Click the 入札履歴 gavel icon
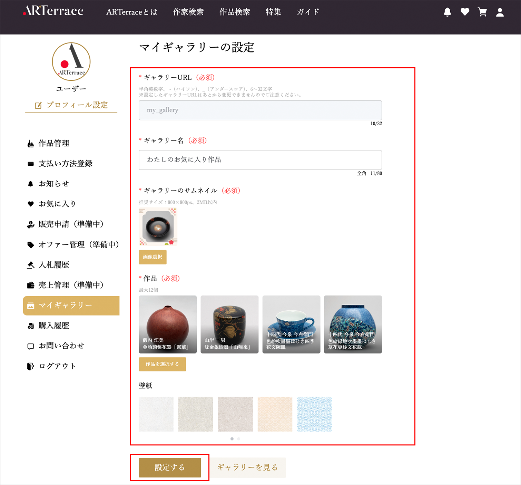The width and height of the screenshot is (521, 485). click(x=31, y=265)
